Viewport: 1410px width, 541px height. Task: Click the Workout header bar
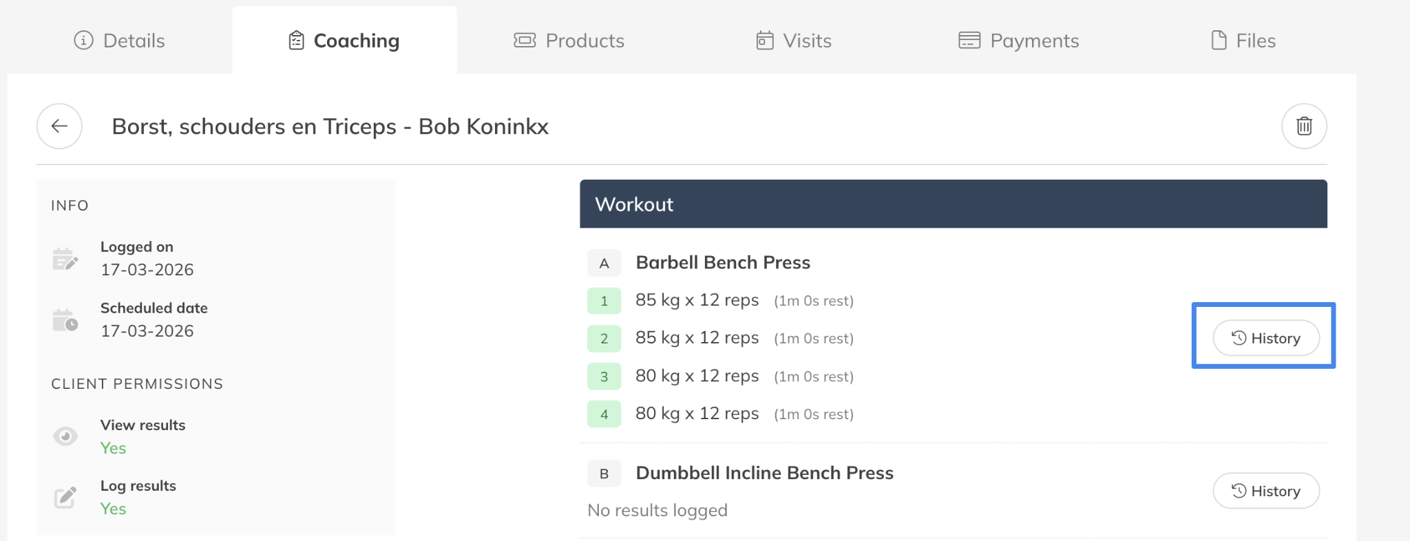[953, 204]
